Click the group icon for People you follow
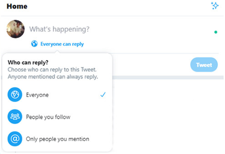225x154 pixels. (x=15, y=117)
